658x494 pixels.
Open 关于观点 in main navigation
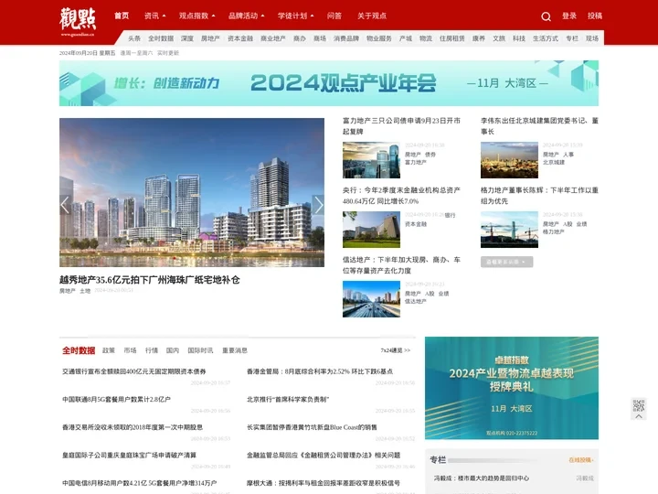(372, 16)
